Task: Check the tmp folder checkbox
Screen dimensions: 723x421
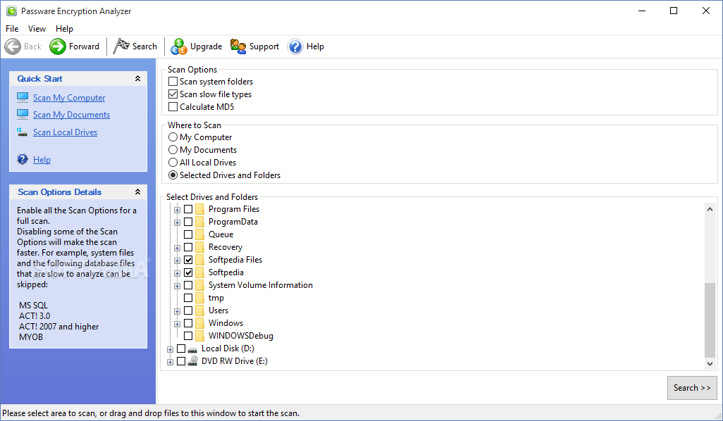Action: 188,298
